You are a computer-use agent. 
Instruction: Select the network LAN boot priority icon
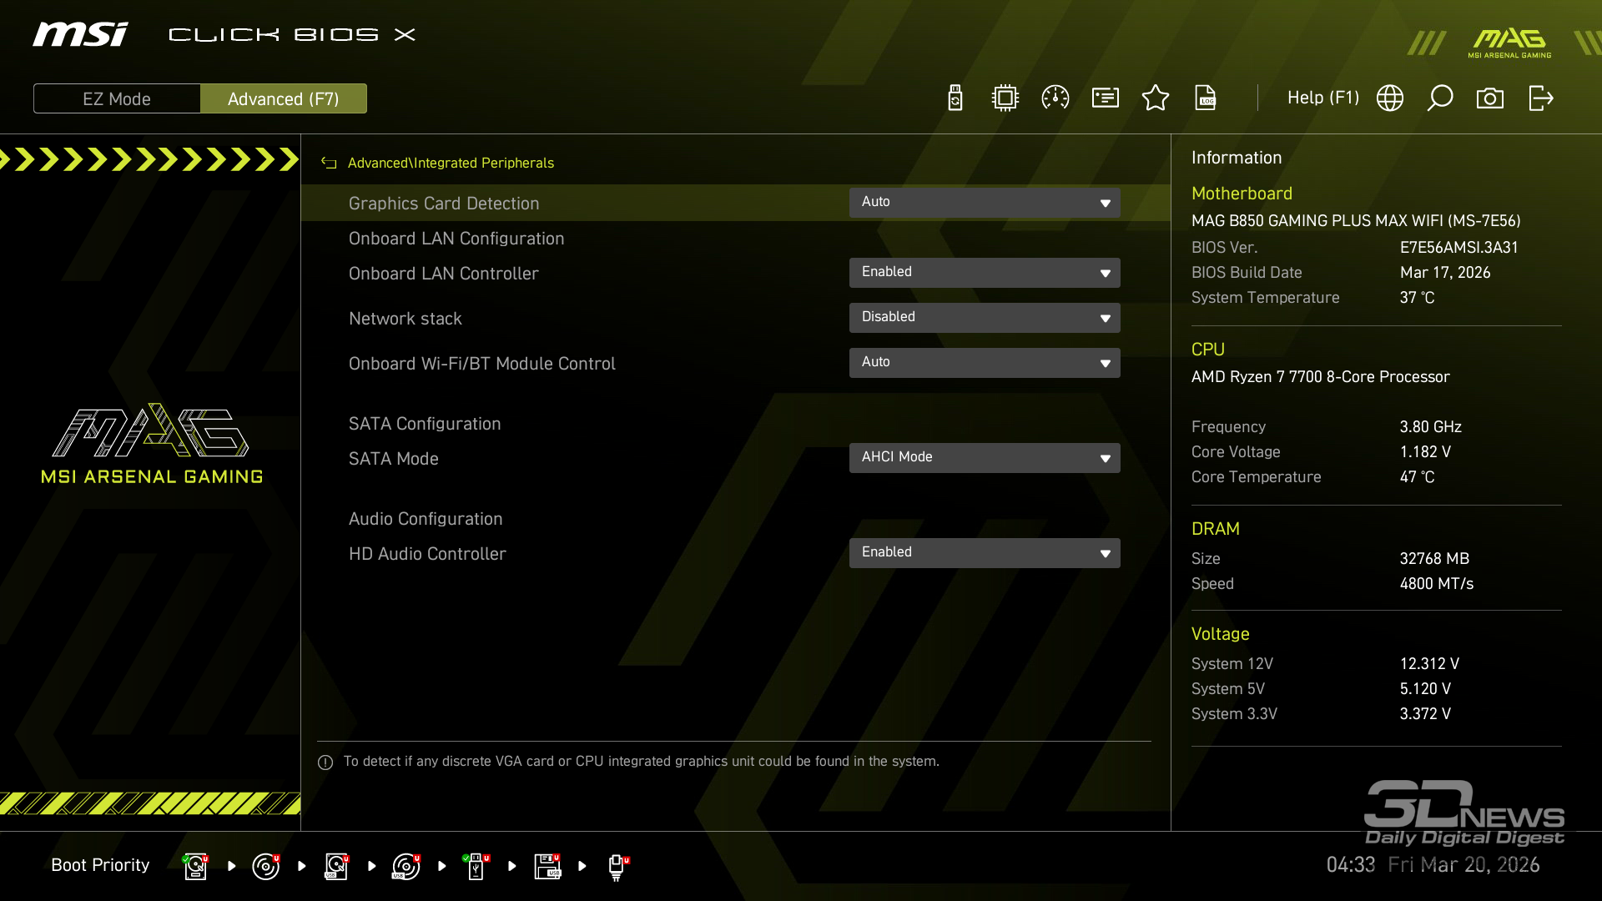point(617,867)
